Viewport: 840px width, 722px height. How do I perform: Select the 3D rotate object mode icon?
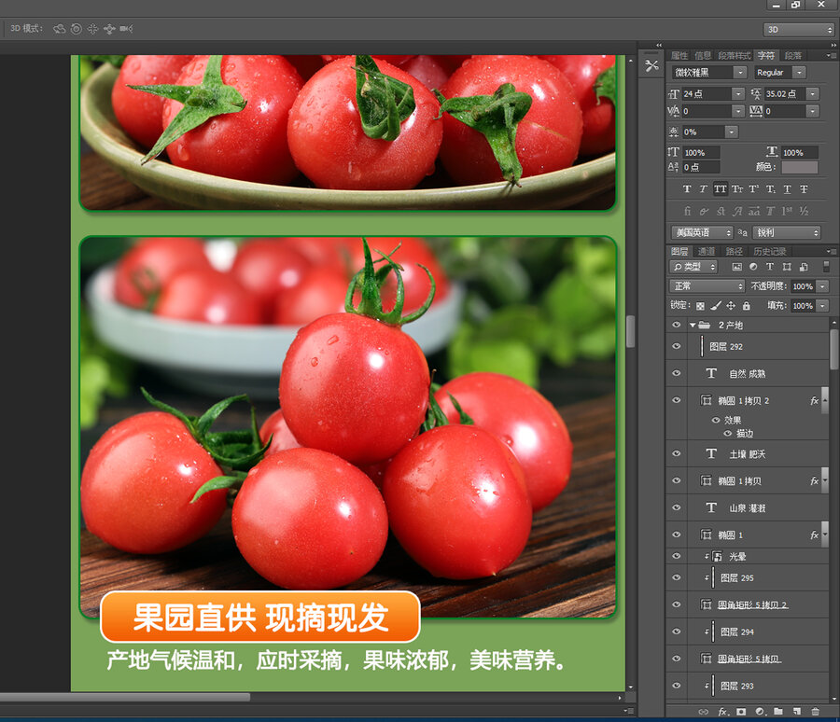pos(59,29)
